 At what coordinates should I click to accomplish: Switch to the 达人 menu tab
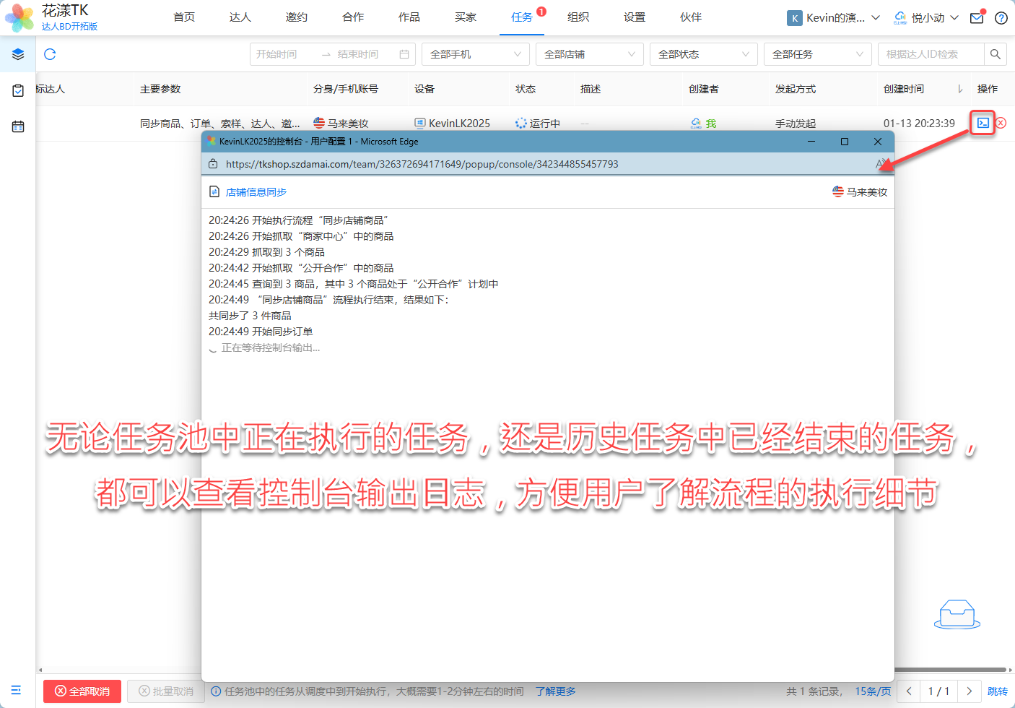240,17
